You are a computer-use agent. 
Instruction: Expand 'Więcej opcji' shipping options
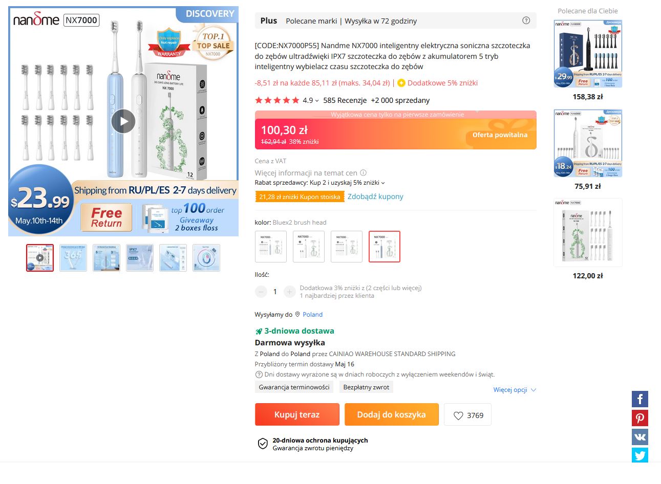click(x=515, y=390)
